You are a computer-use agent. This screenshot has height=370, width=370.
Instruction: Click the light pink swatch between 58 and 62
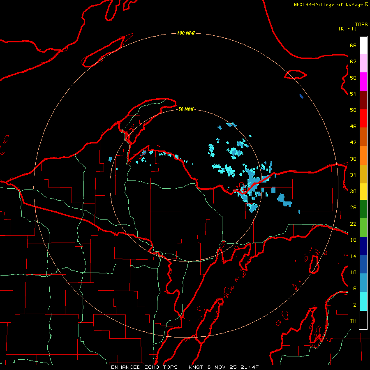[x=363, y=63]
